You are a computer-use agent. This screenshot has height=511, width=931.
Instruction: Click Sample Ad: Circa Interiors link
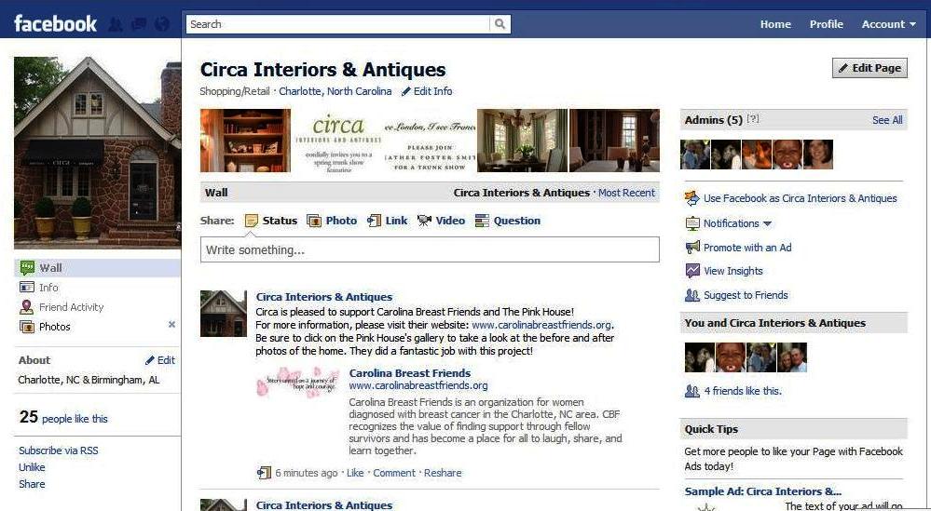tap(763, 491)
